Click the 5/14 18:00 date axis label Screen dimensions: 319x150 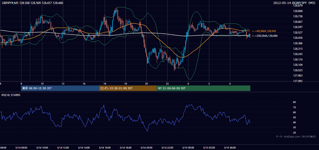[126, 147]
